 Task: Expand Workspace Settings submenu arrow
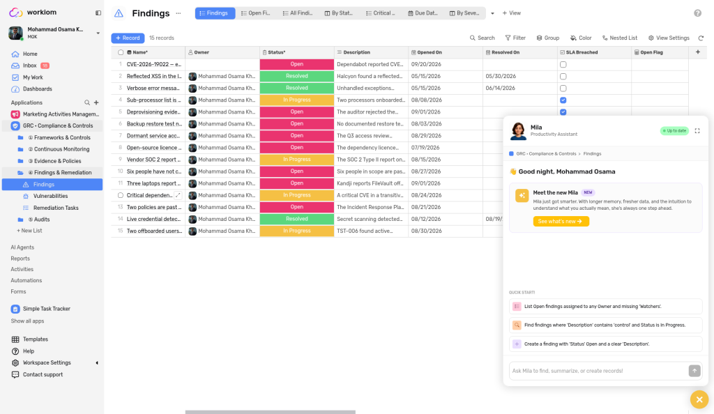(96, 363)
